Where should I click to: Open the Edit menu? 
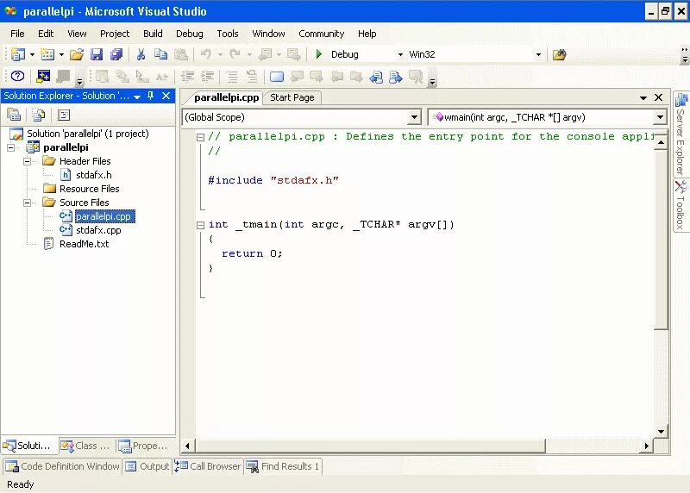pos(46,34)
